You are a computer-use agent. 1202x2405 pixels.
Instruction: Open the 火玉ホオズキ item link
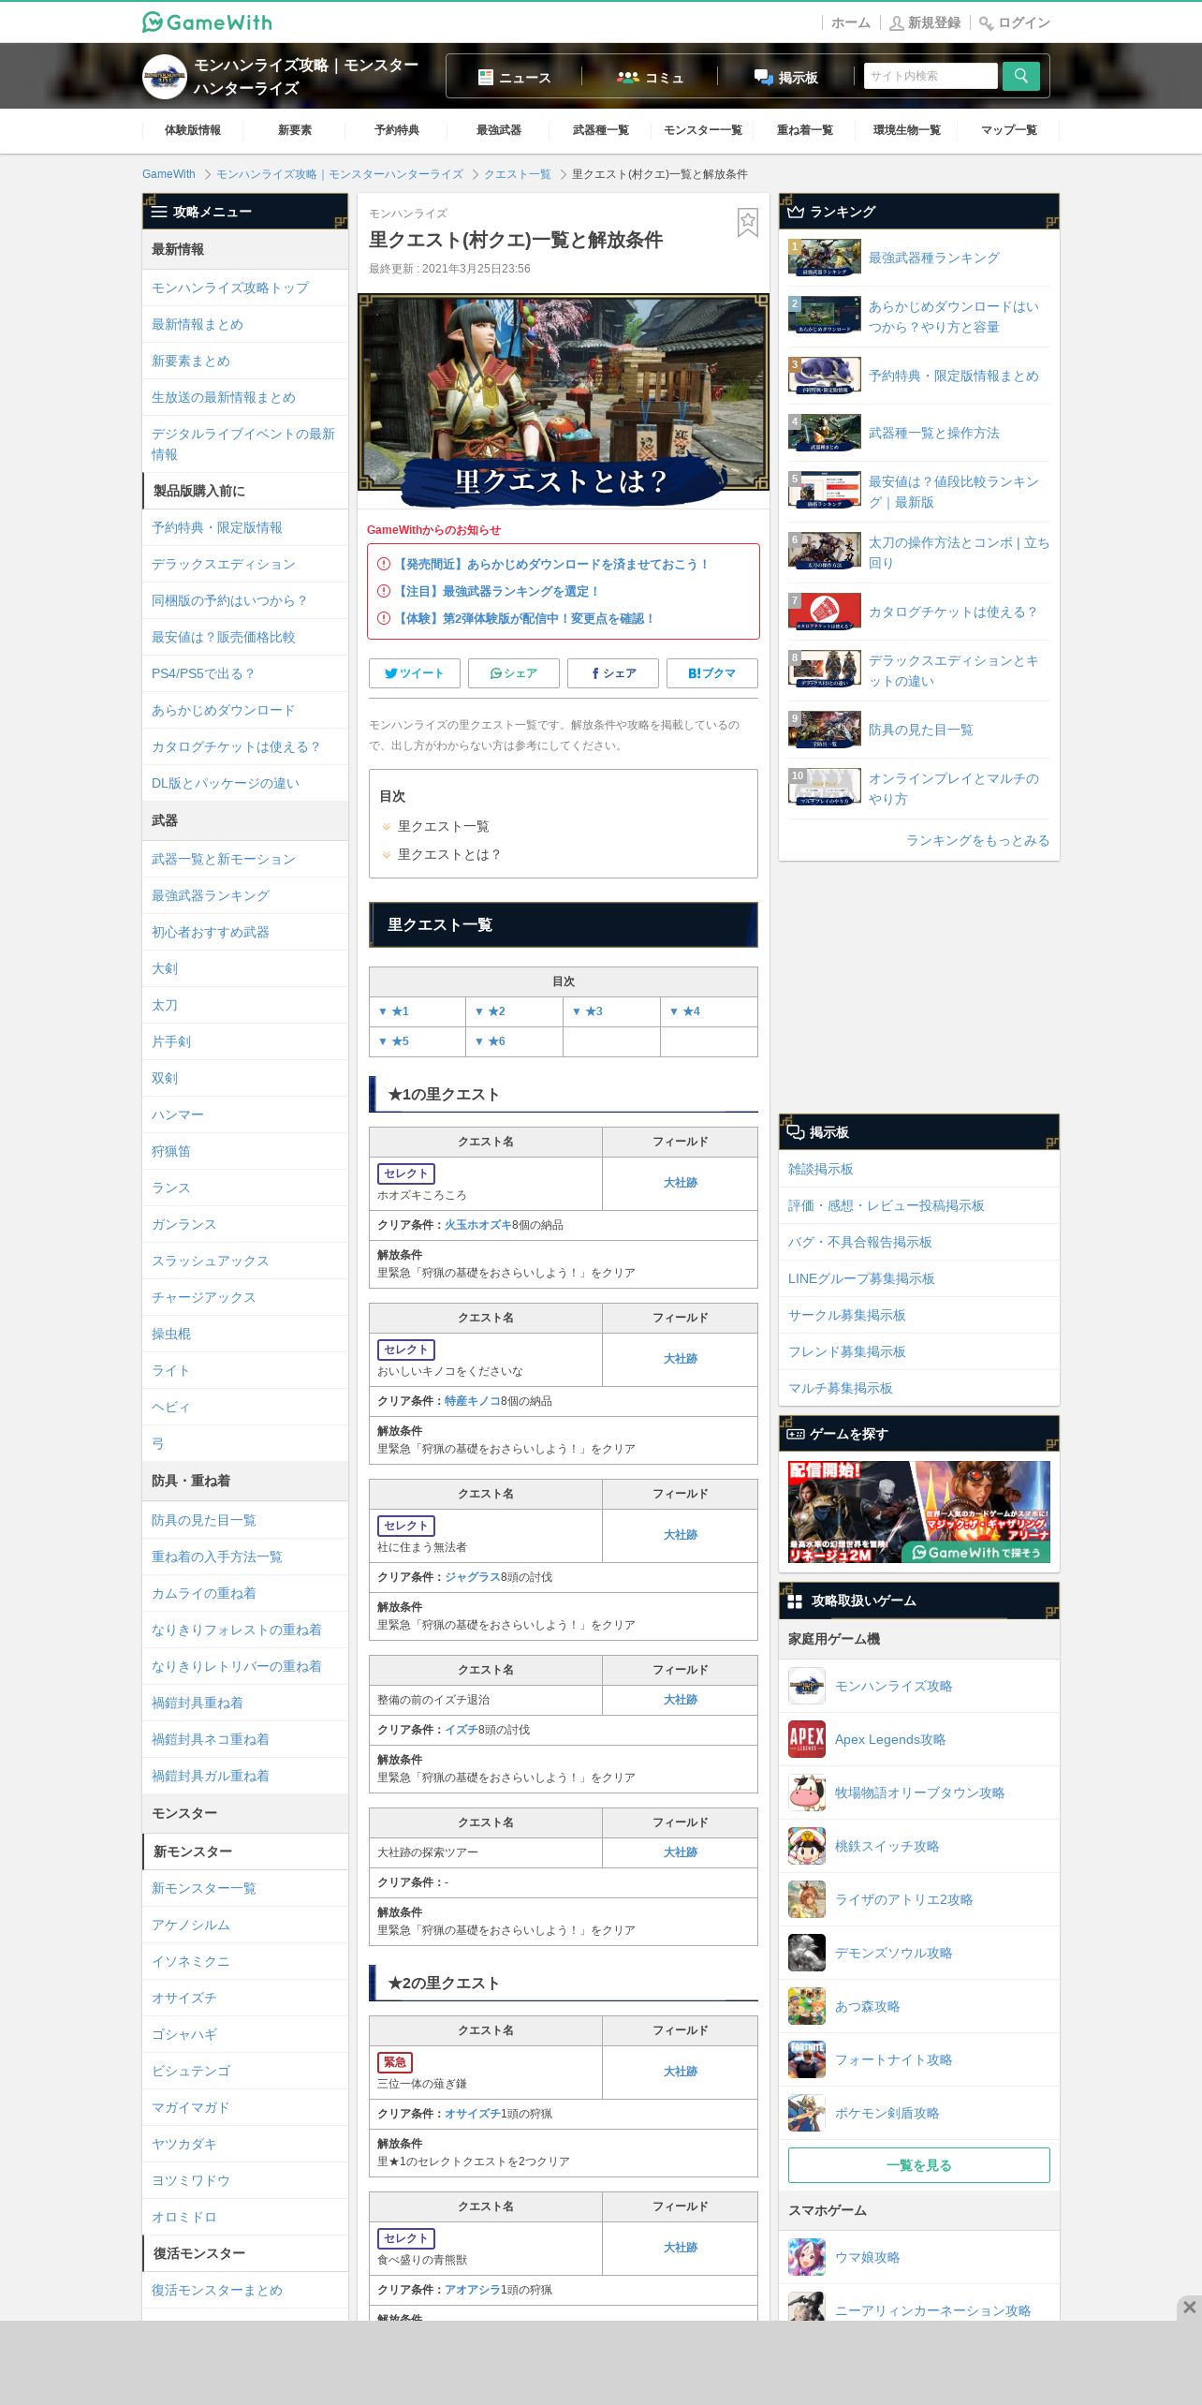[x=477, y=1225]
